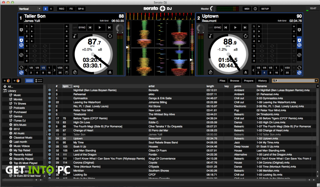Skip to next track on deck 2
Image resolution: width=320 pixels, height=187 pixels.
pyautogui.click(x=245, y=27)
